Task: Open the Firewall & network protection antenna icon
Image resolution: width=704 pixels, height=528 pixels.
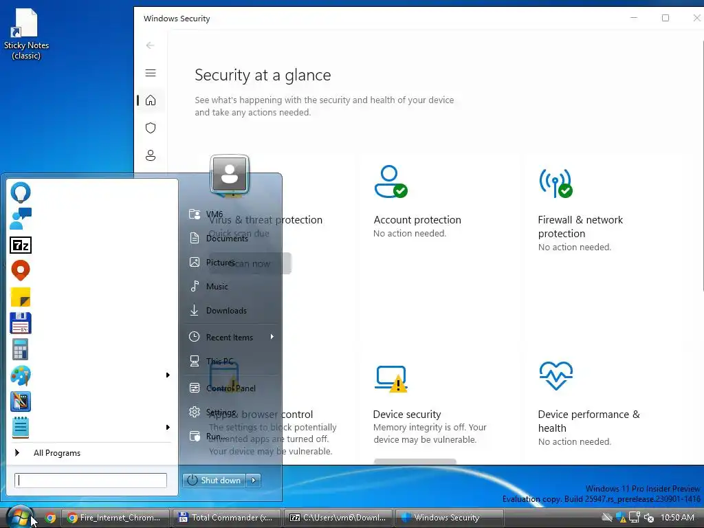Action: tap(555, 183)
